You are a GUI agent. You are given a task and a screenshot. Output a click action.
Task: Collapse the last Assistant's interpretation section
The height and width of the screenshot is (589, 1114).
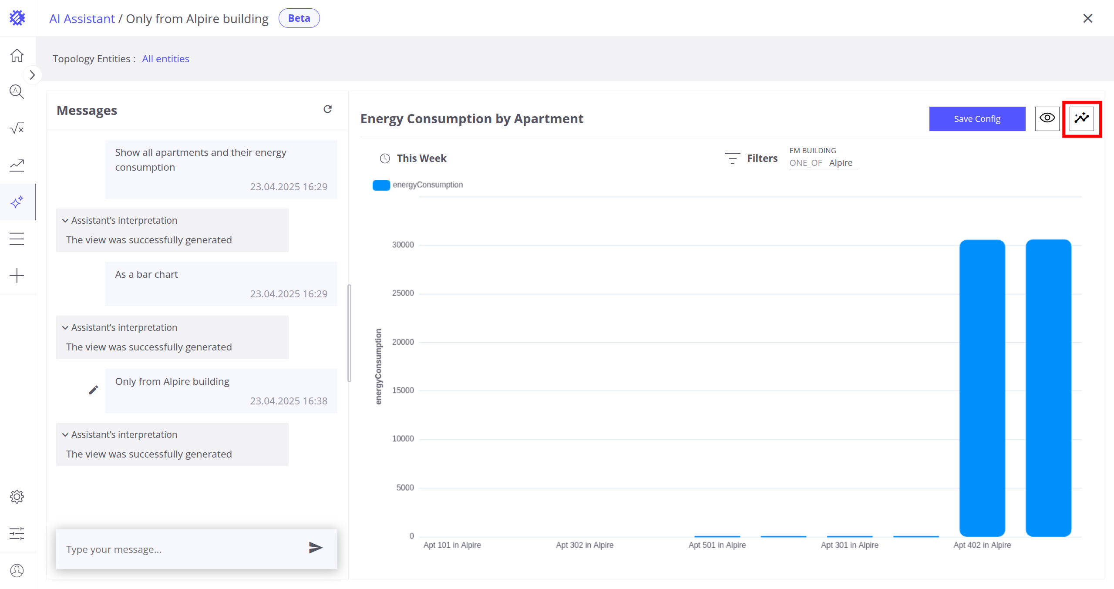pyautogui.click(x=65, y=435)
